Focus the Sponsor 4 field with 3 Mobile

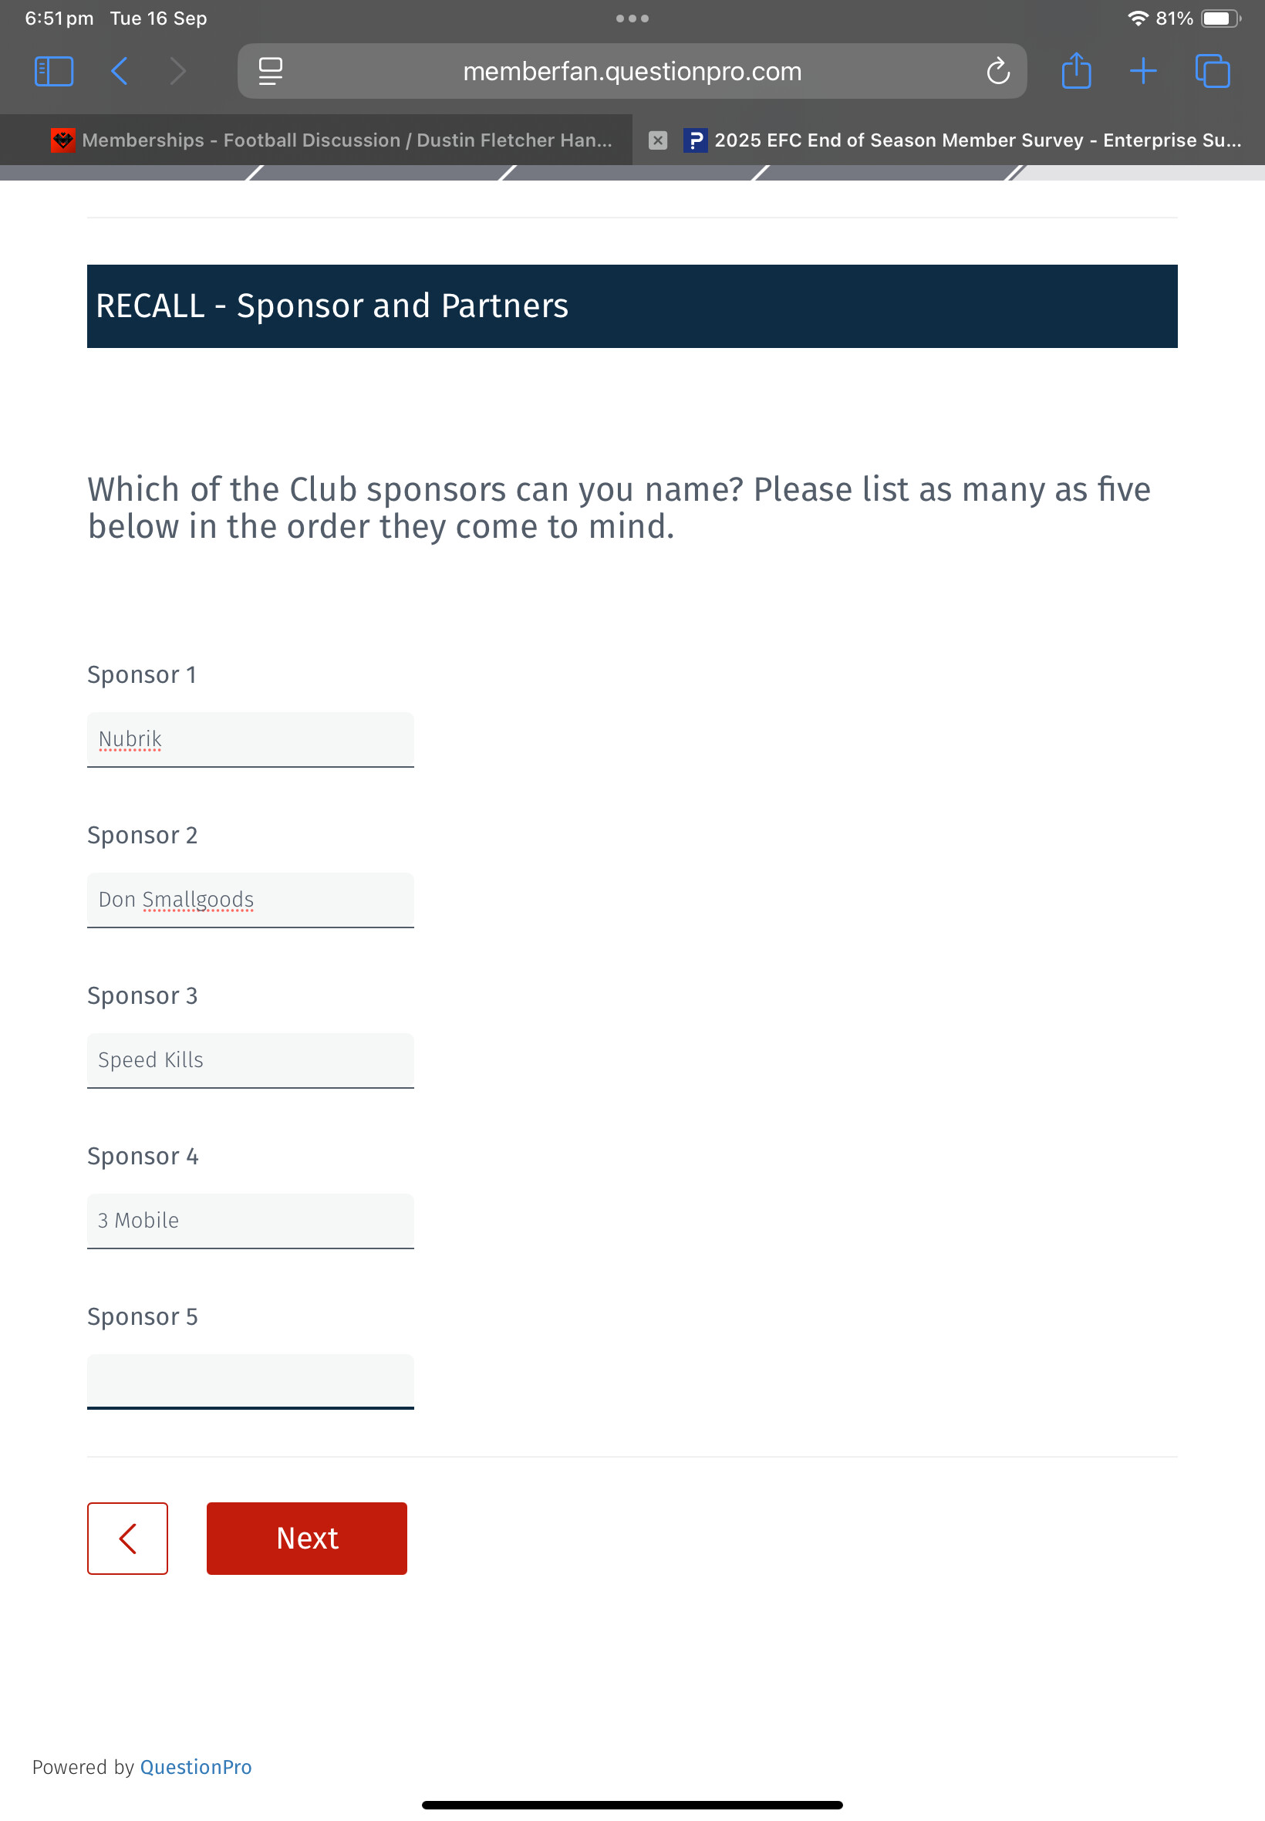click(x=251, y=1220)
